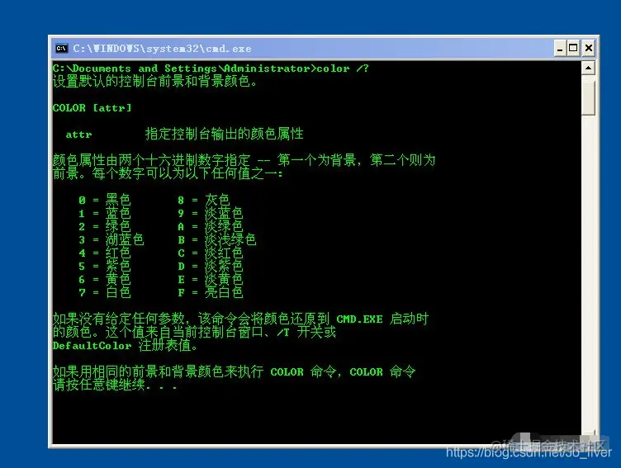Click the line "COLOR [attr]"

tap(92, 107)
